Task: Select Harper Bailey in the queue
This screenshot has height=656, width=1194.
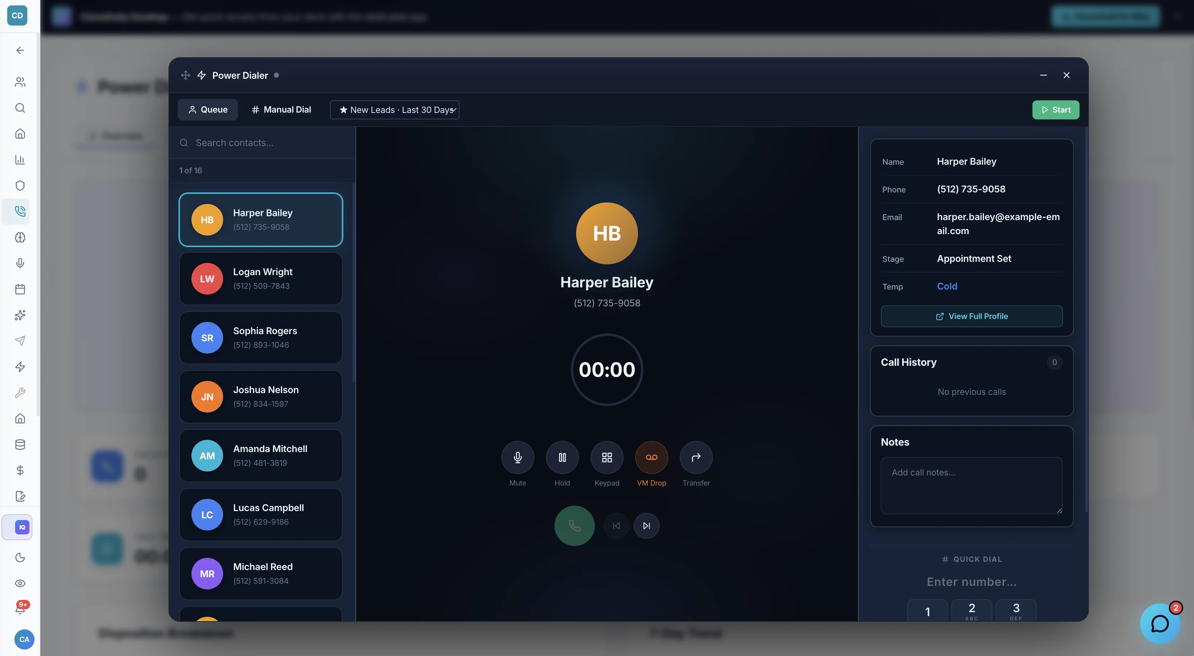Action: 261,220
